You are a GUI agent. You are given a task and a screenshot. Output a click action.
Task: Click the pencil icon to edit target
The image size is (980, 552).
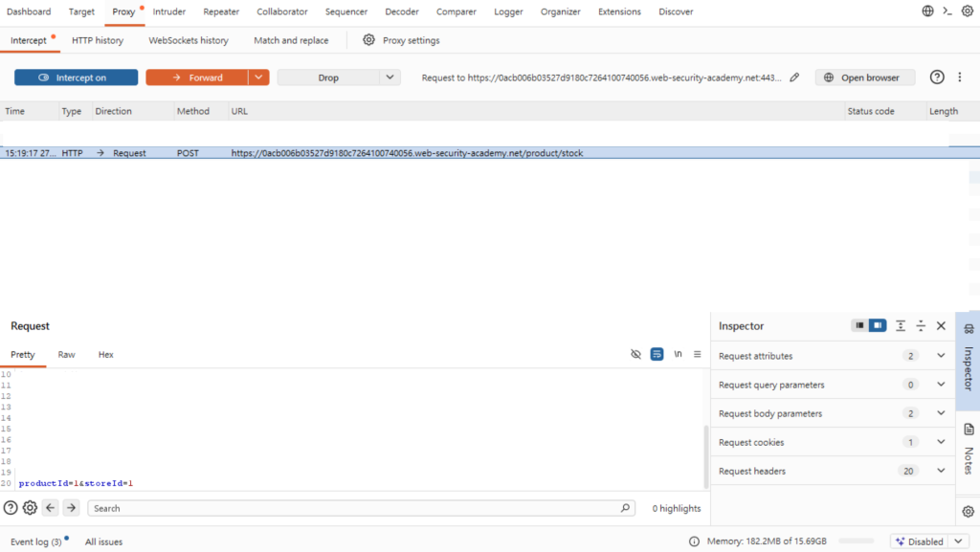pos(794,77)
